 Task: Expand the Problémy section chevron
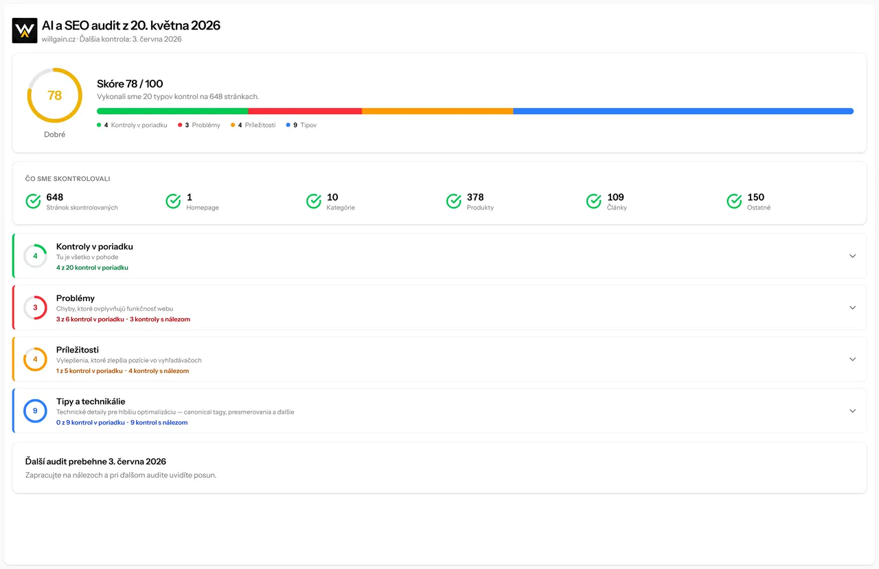click(853, 307)
